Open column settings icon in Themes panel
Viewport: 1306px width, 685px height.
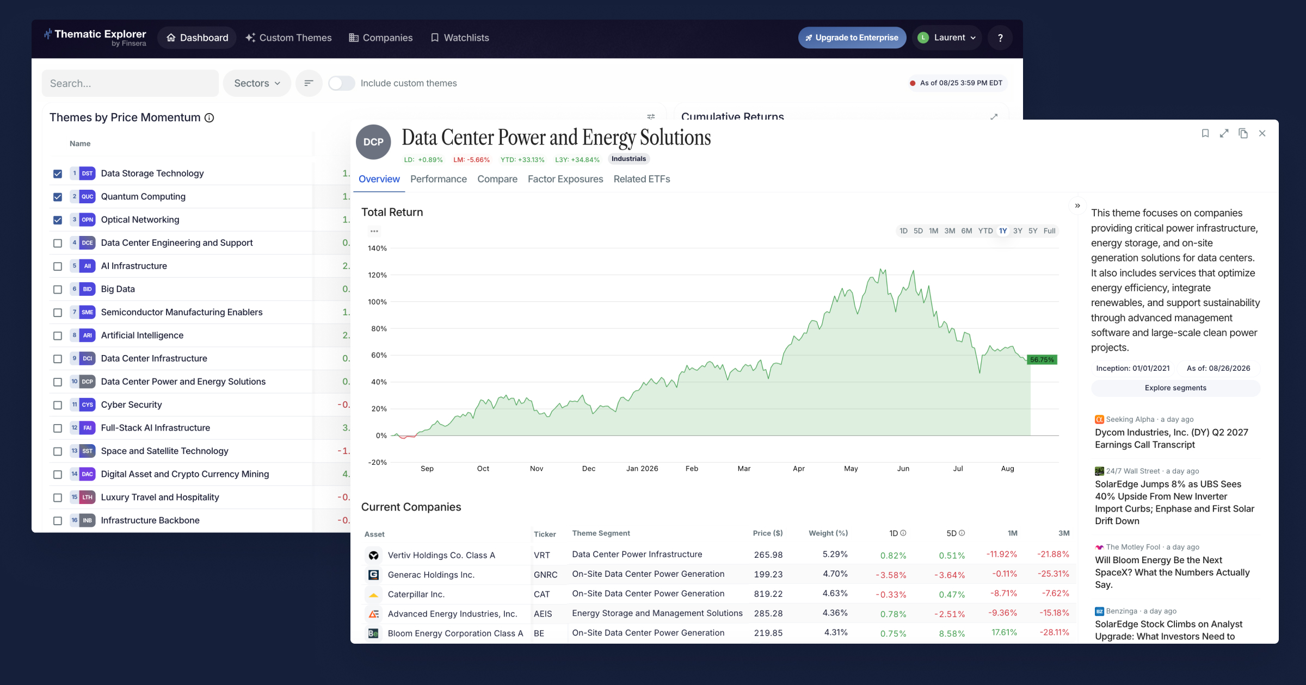tap(651, 117)
